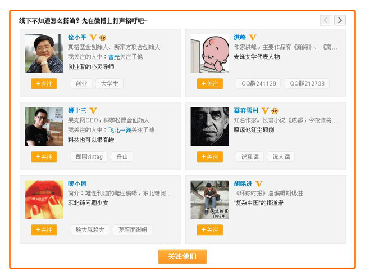This screenshot has height=279, width=365.
Task: Open the 曹元 mutual follower link
Action: coord(113,57)
